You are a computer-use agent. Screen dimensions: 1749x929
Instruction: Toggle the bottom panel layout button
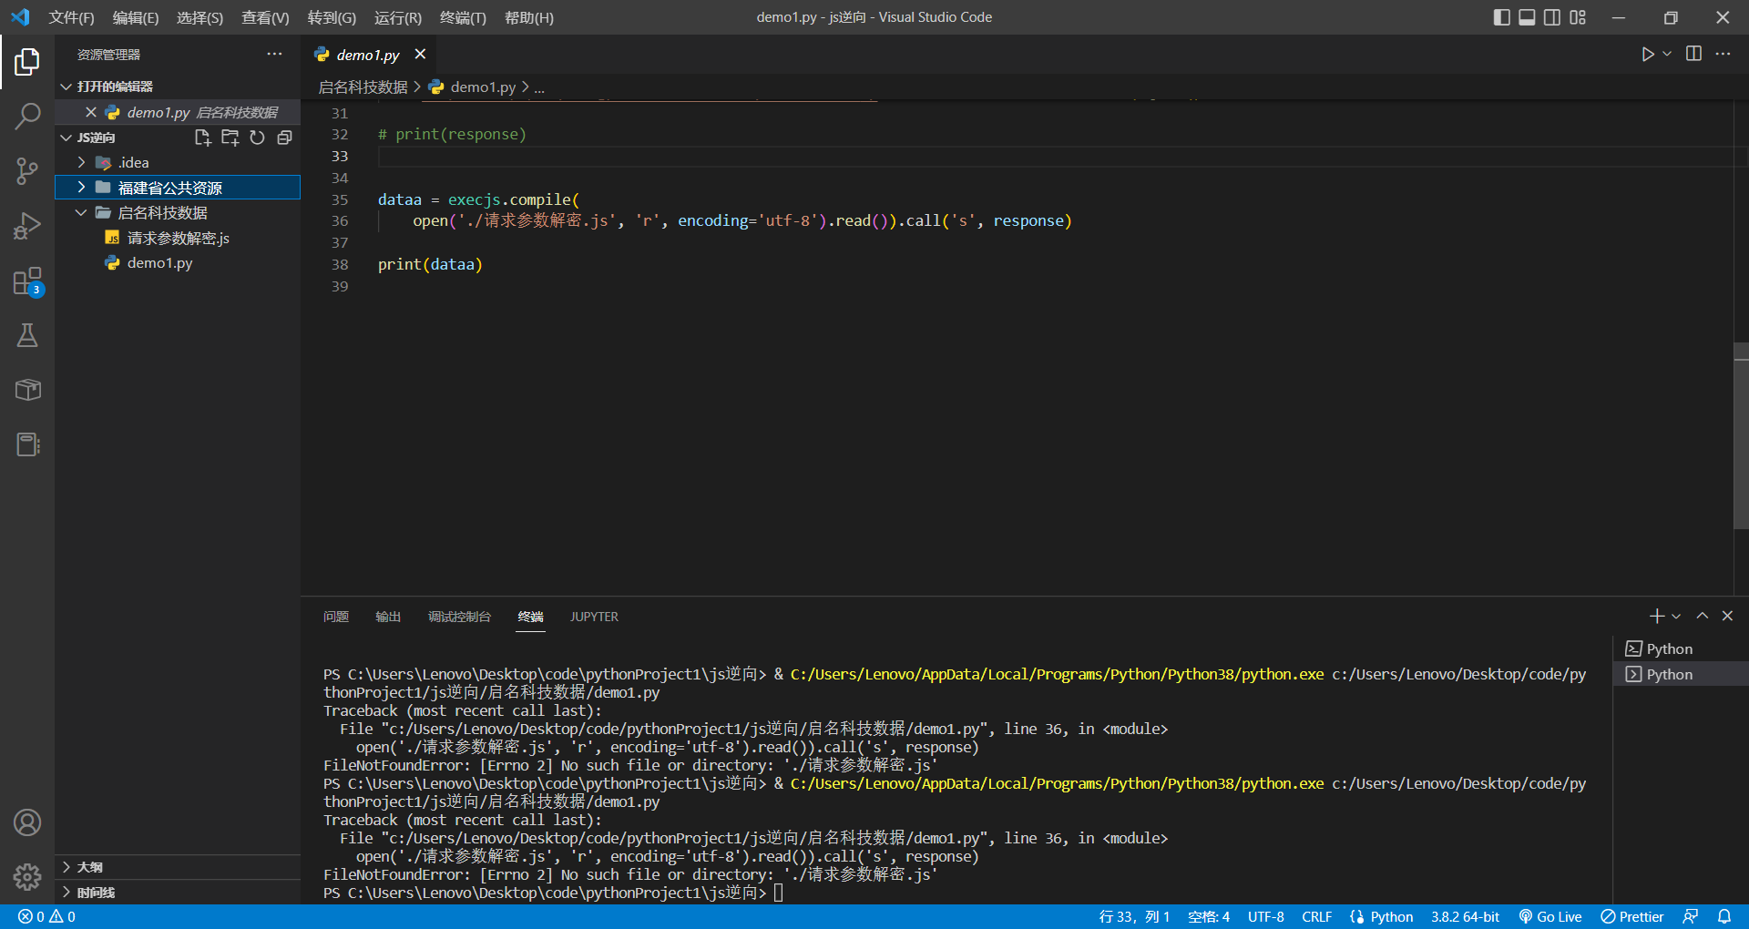[x=1527, y=17]
